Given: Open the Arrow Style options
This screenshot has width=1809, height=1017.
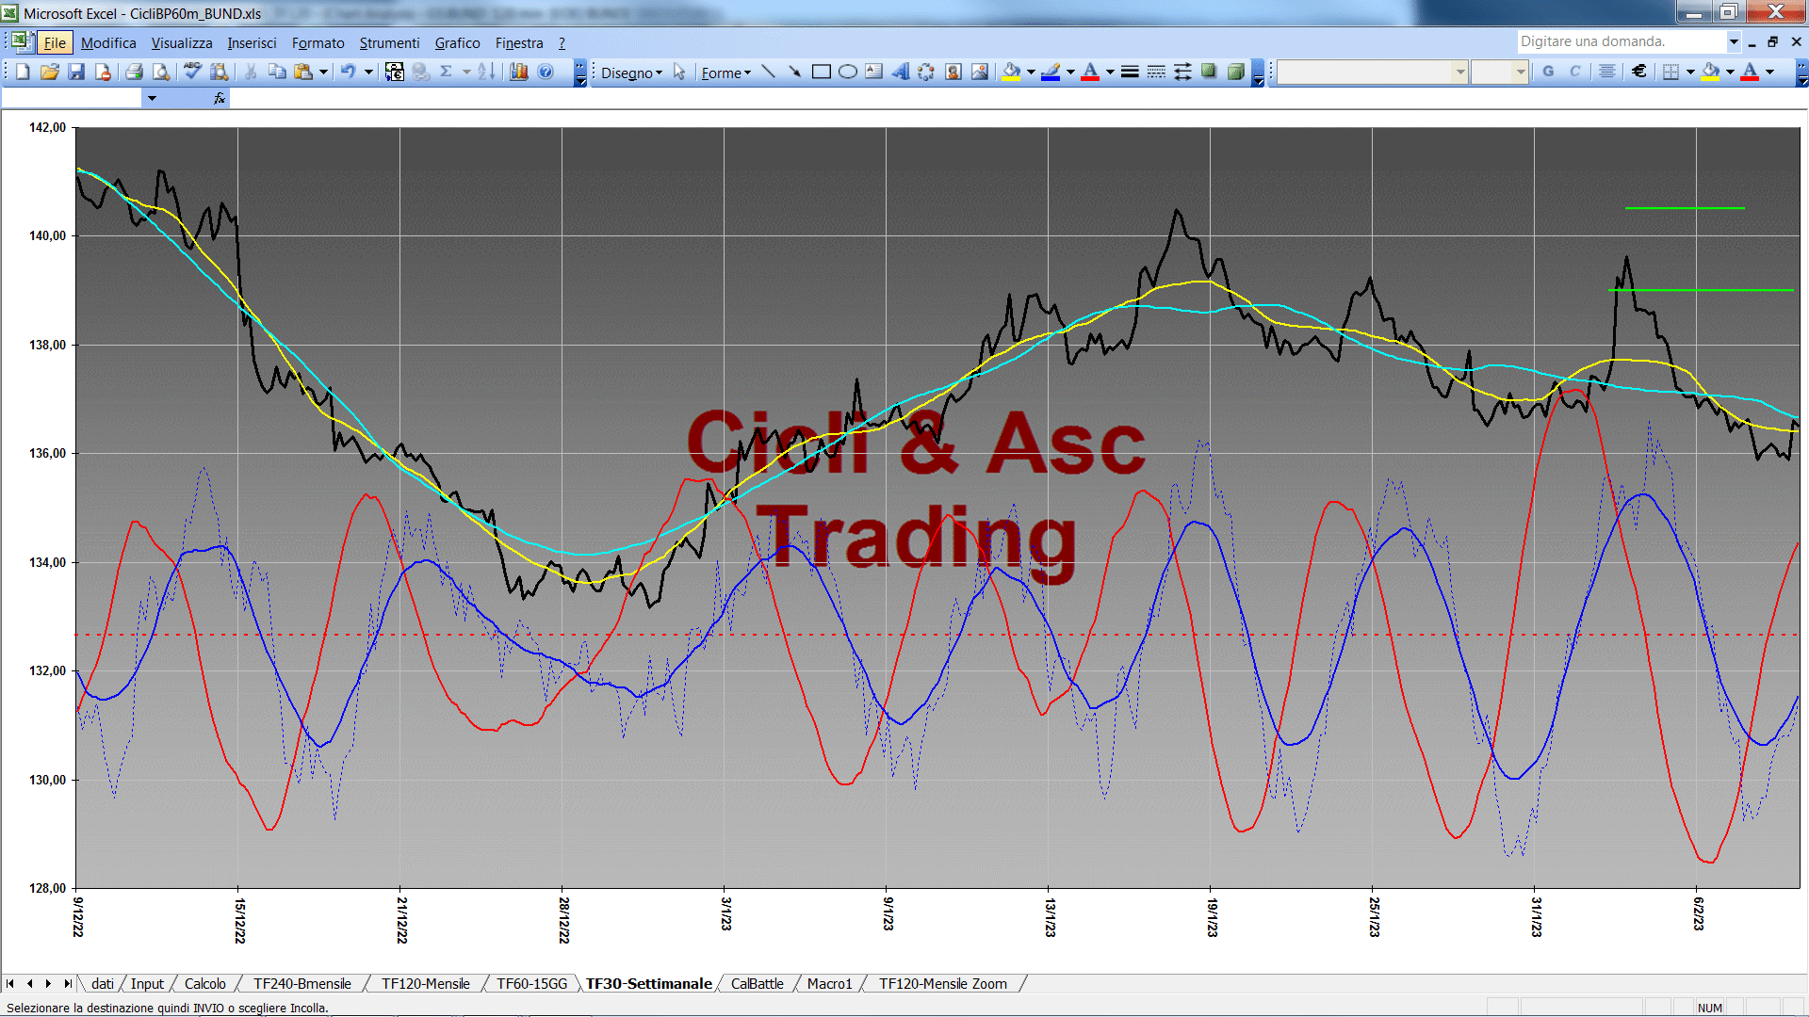Looking at the screenshot, I should pos(1182,72).
